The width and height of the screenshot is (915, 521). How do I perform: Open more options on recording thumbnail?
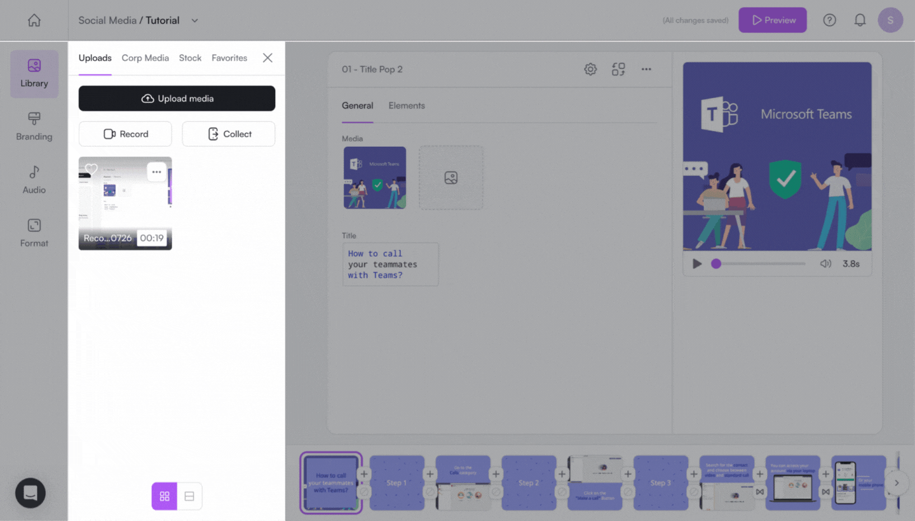(156, 172)
